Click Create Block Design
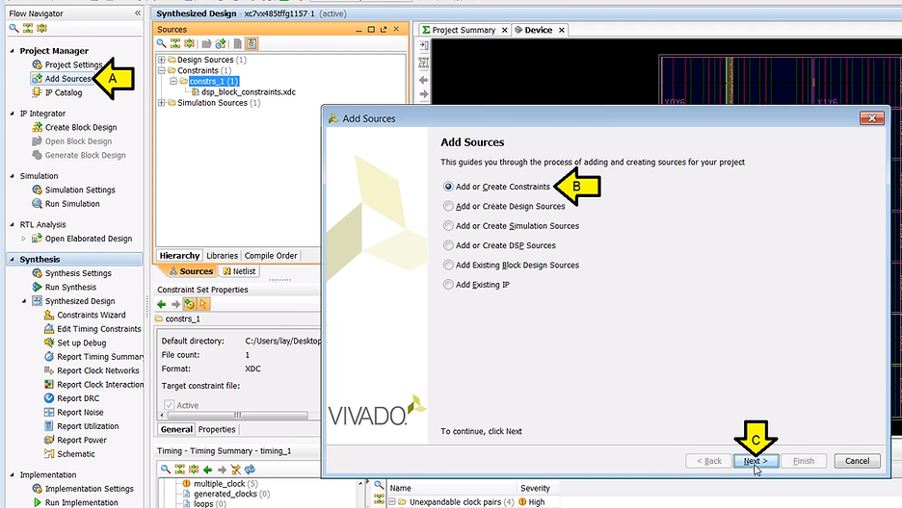Viewport: 902px width, 508px height. (x=80, y=127)
